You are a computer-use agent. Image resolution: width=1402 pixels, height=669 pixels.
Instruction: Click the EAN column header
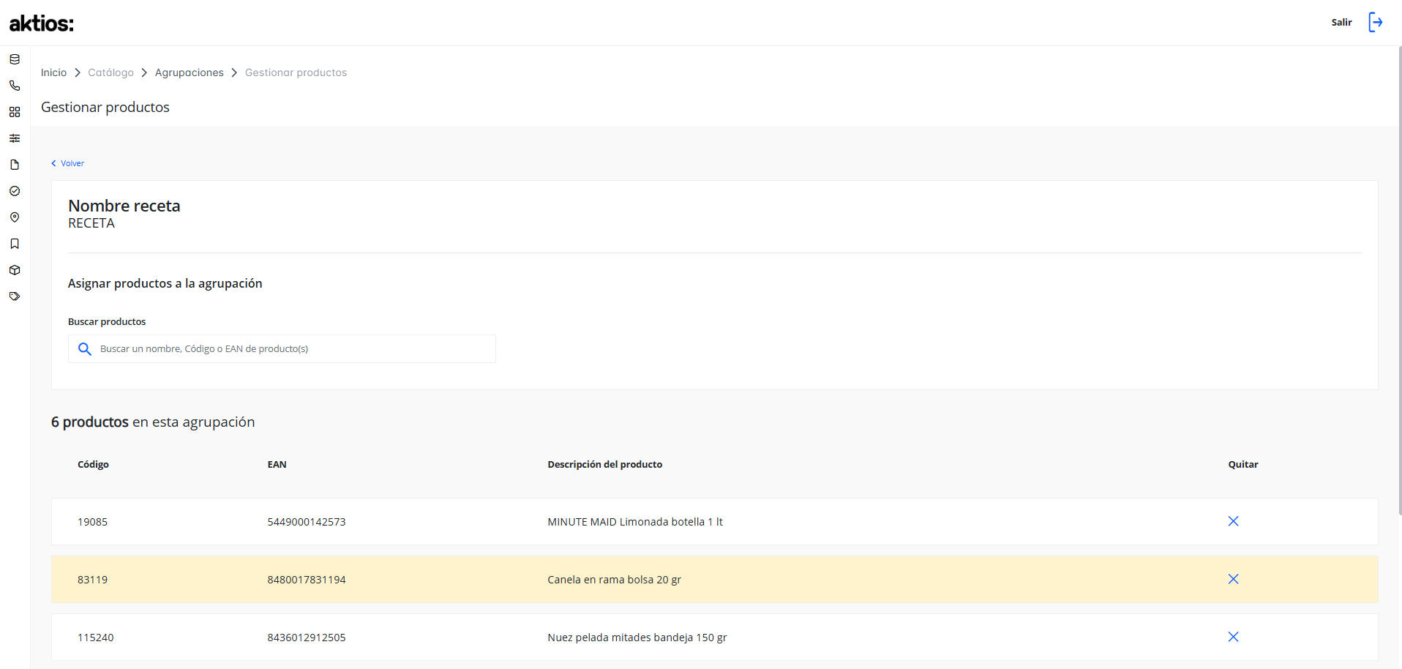click(x=277, y=464)
